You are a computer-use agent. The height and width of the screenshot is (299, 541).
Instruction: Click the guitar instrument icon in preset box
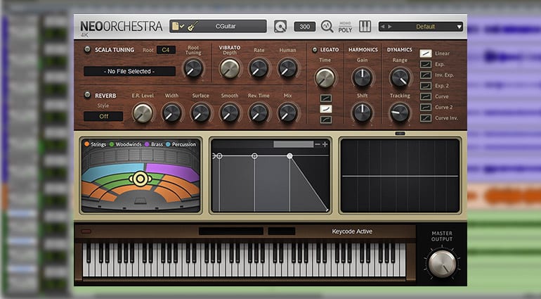coord(193,26)
